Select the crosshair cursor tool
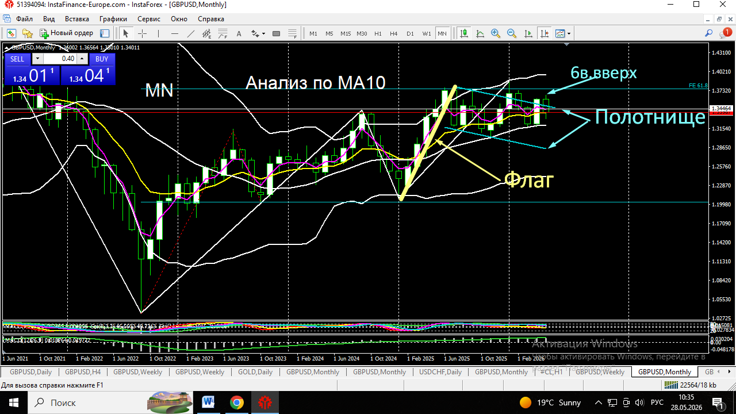The image size is (736, 414). pos(142,33)
